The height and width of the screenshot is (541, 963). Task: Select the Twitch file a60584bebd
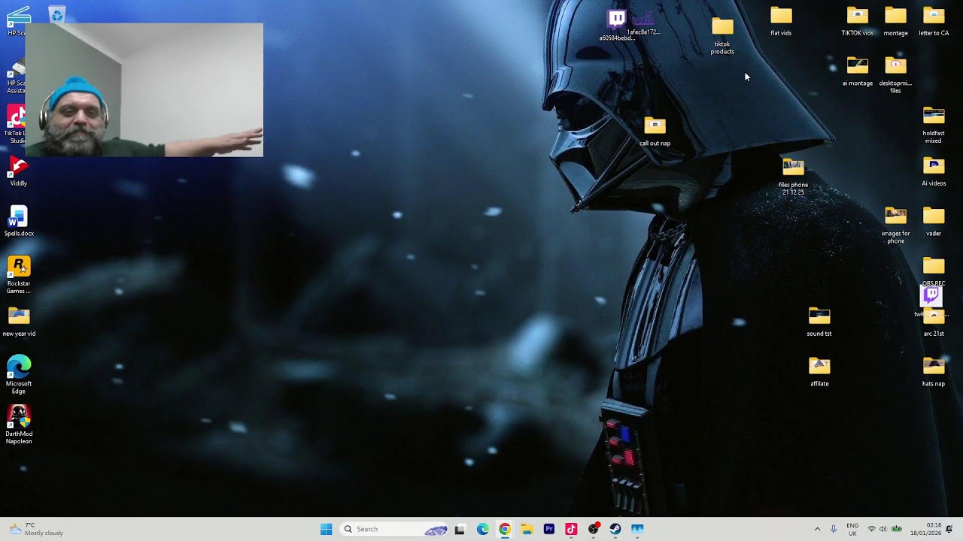point(617,25)
